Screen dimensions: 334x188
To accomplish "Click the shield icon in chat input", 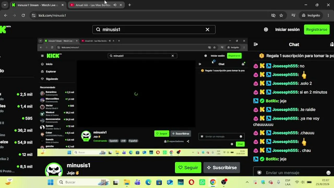I will tap(259, 173).
